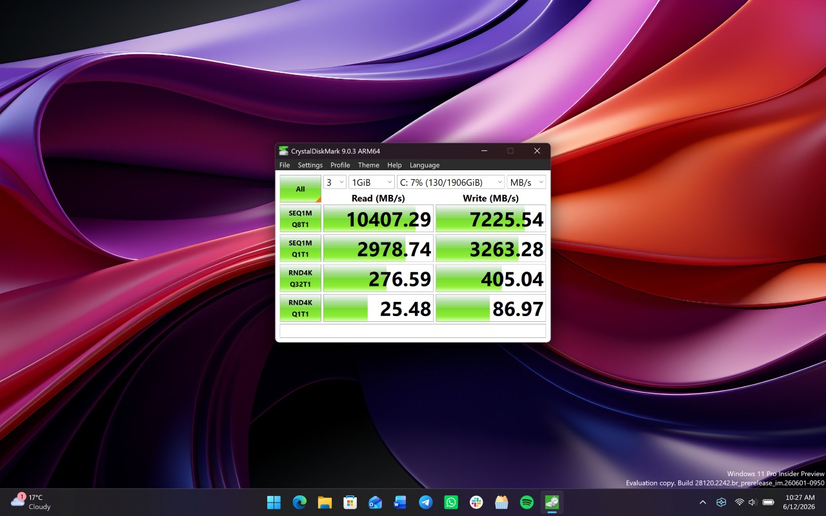Open the Theme menu
The image size is (826, 516).
368,165
